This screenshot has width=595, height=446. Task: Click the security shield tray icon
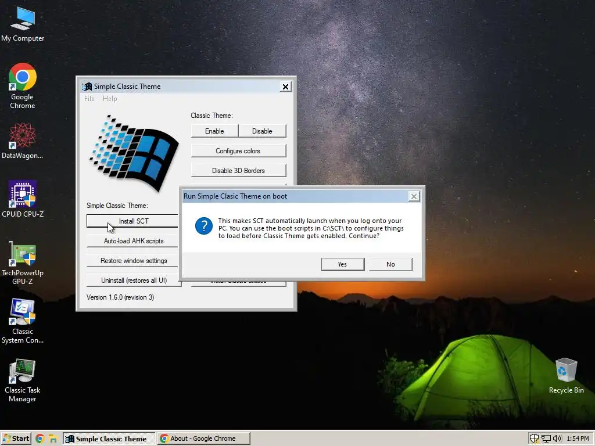tap(534, 439)
